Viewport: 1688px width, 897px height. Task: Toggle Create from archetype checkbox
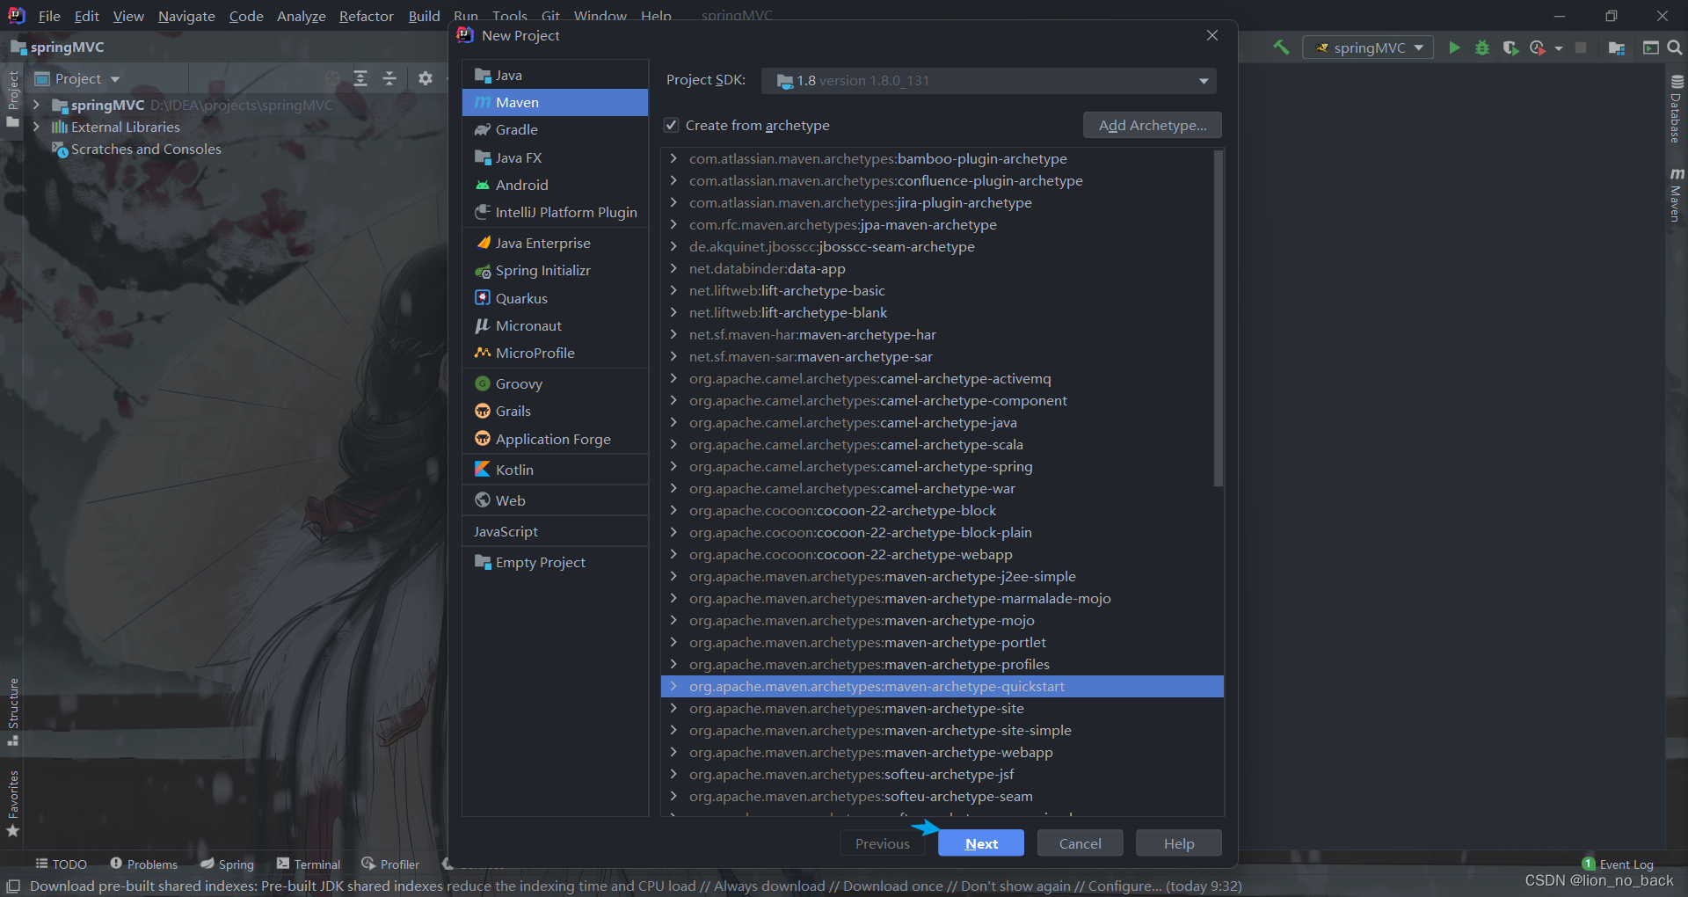[672, 125]
